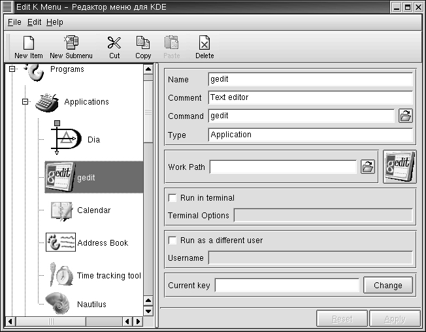
Task: Click the tree's vertical scrollbar down arrow
Action: (x=148, y=310)
